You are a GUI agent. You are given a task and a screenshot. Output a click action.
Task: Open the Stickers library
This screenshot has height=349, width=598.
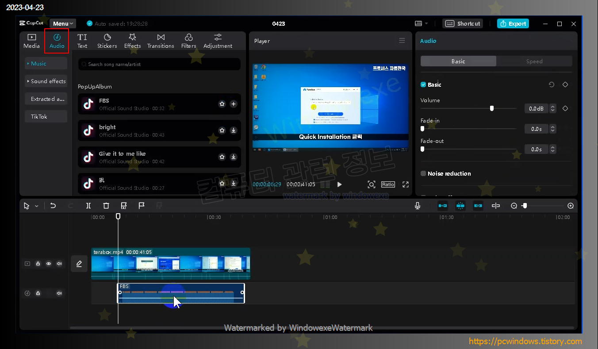click(107, 41)
